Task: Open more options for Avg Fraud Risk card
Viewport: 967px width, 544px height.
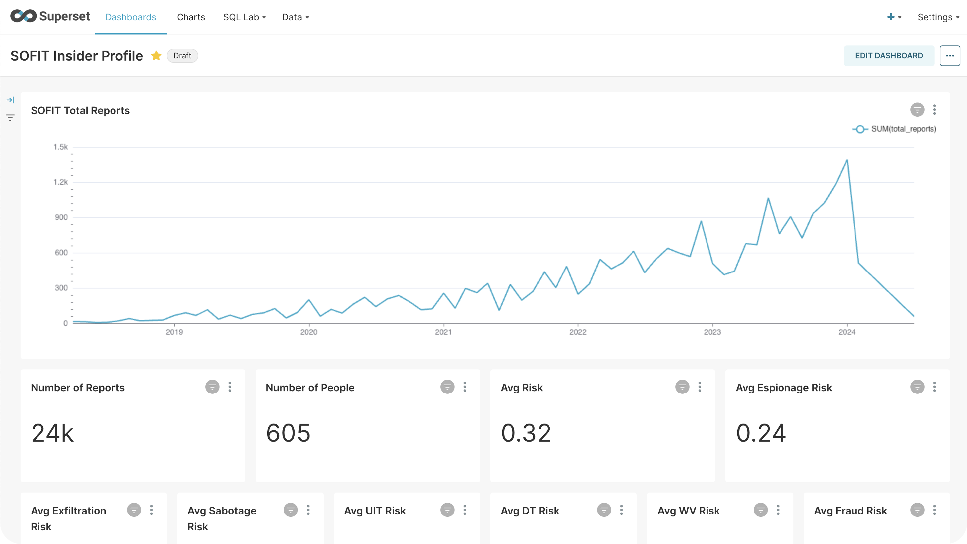Action: coord(935,510)
